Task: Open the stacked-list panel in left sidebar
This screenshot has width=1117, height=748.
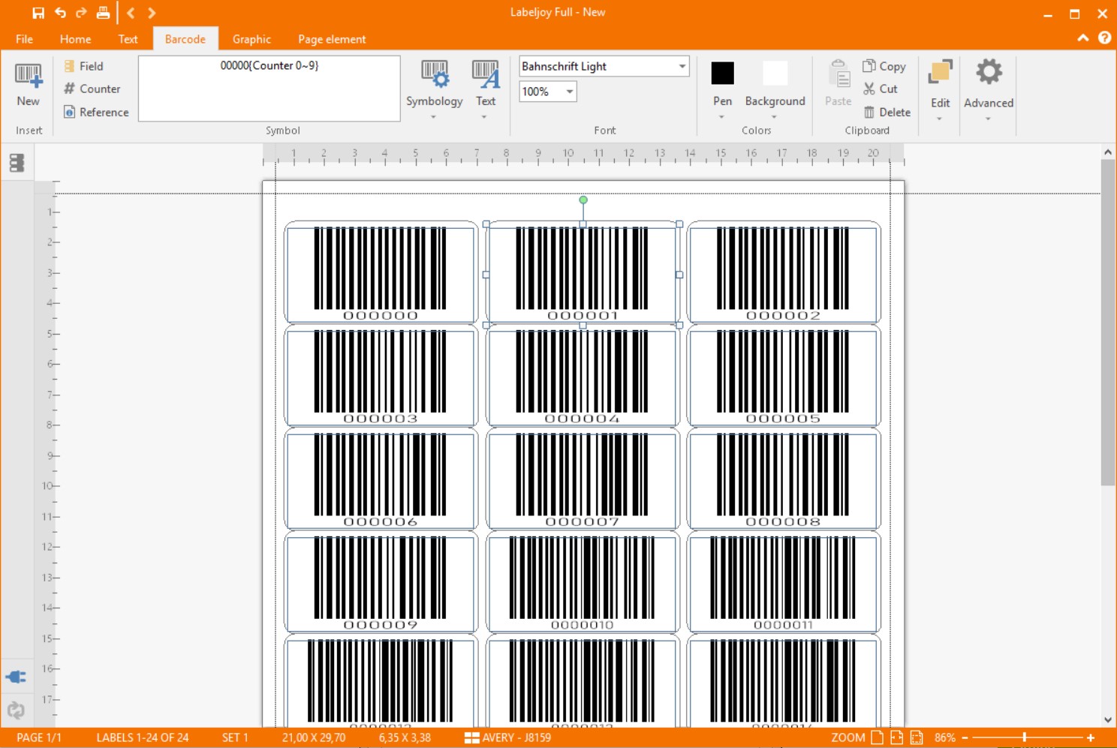Action: pyautogui.click(x=17, y=163)
